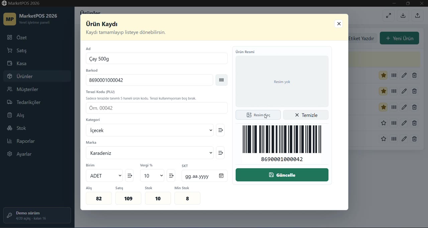
Task: Delete the last product row with trash icon
Action: click(x=415, y=139)
